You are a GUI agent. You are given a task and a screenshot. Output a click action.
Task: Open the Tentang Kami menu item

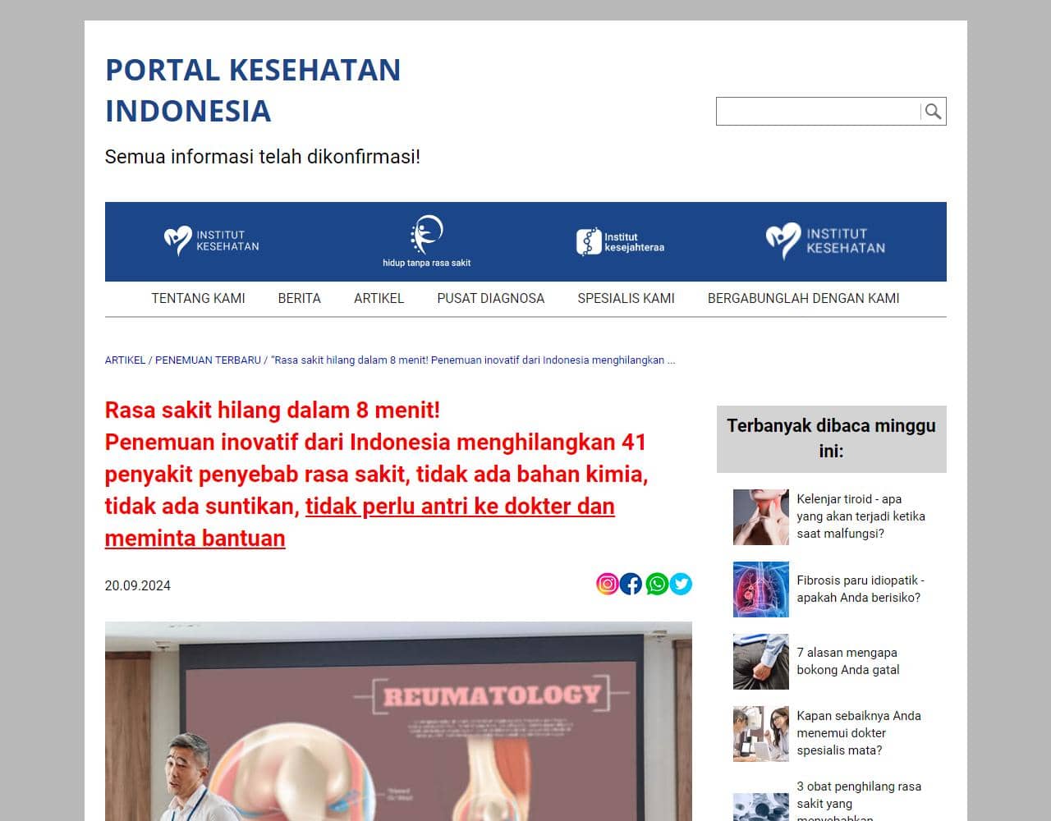(198, 299)
